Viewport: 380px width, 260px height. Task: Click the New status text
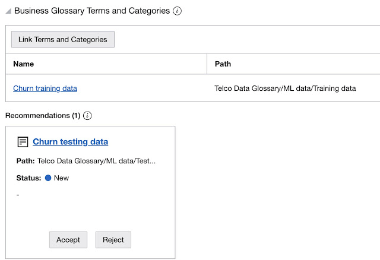click(61, 178)
